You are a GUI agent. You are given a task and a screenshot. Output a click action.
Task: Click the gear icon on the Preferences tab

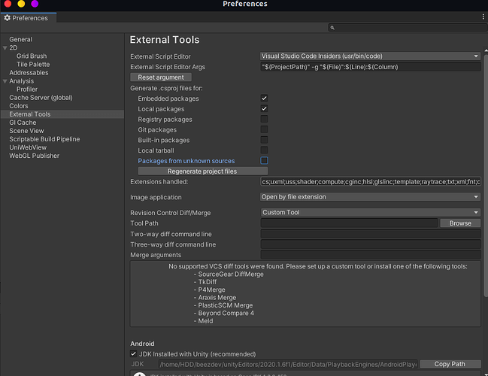pyautogui.click(x=8, y=18)
